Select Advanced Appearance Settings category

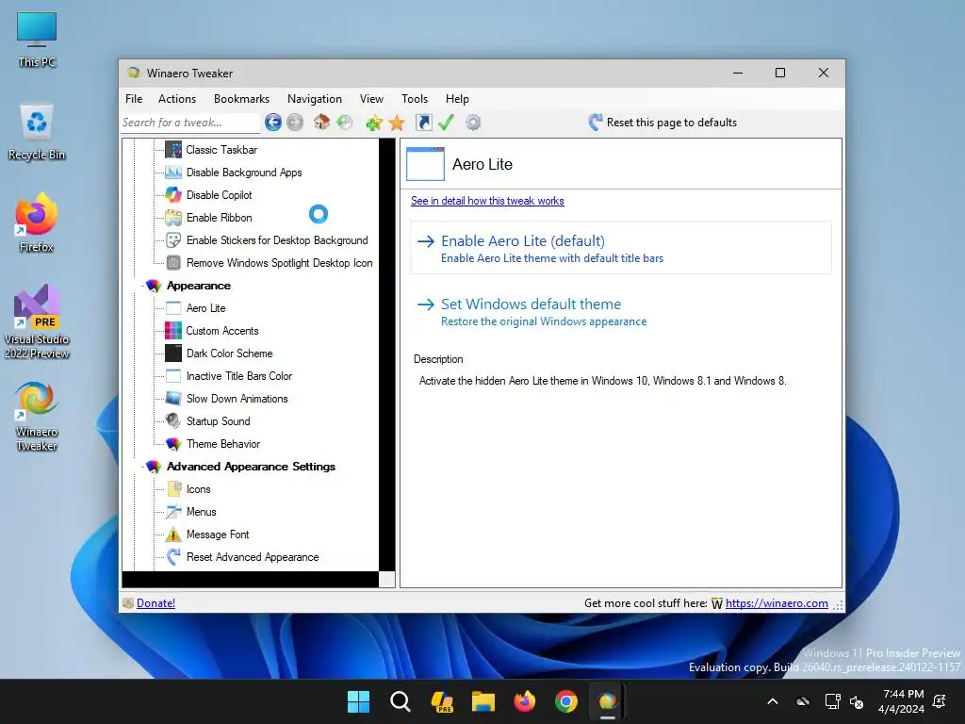(251, 467)
